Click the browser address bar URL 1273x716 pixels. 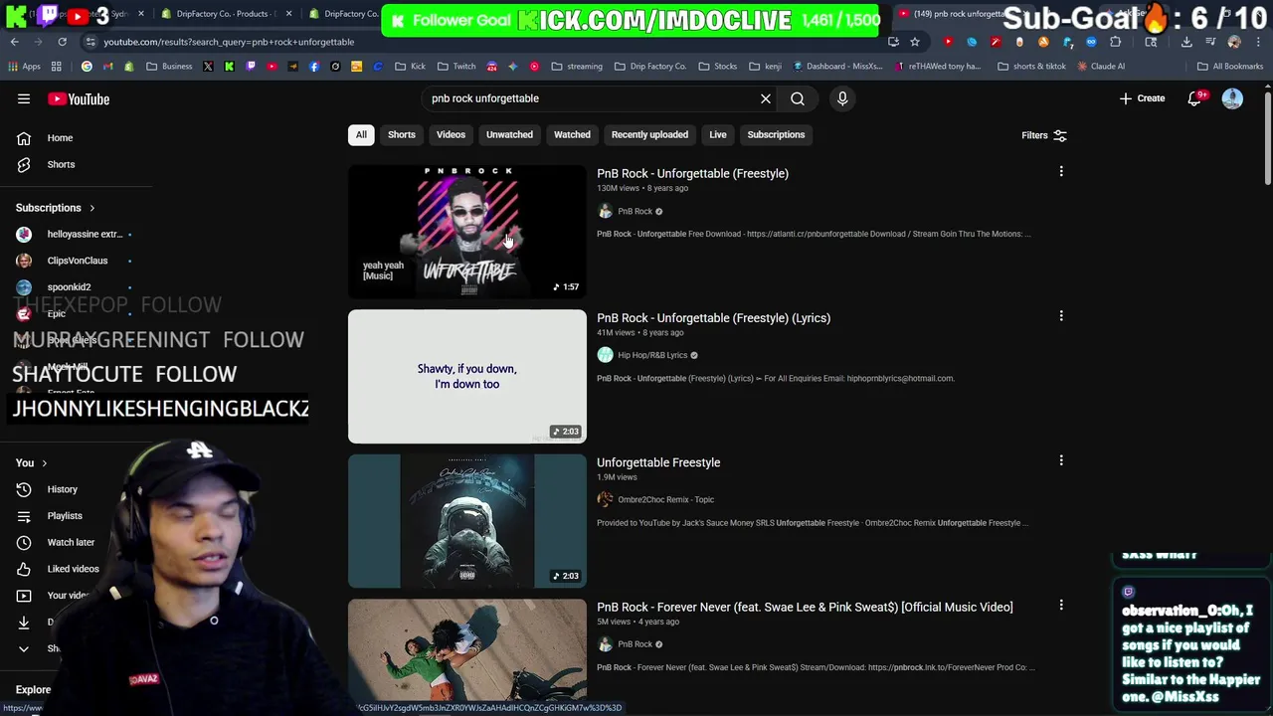229,42
